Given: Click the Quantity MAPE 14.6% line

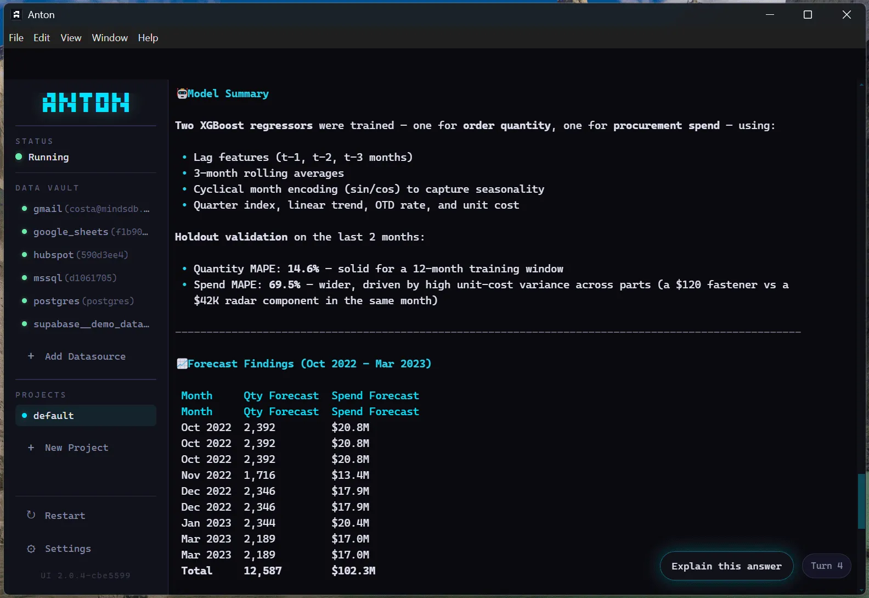Looking at the screenshot, I should tap(379, 269).
